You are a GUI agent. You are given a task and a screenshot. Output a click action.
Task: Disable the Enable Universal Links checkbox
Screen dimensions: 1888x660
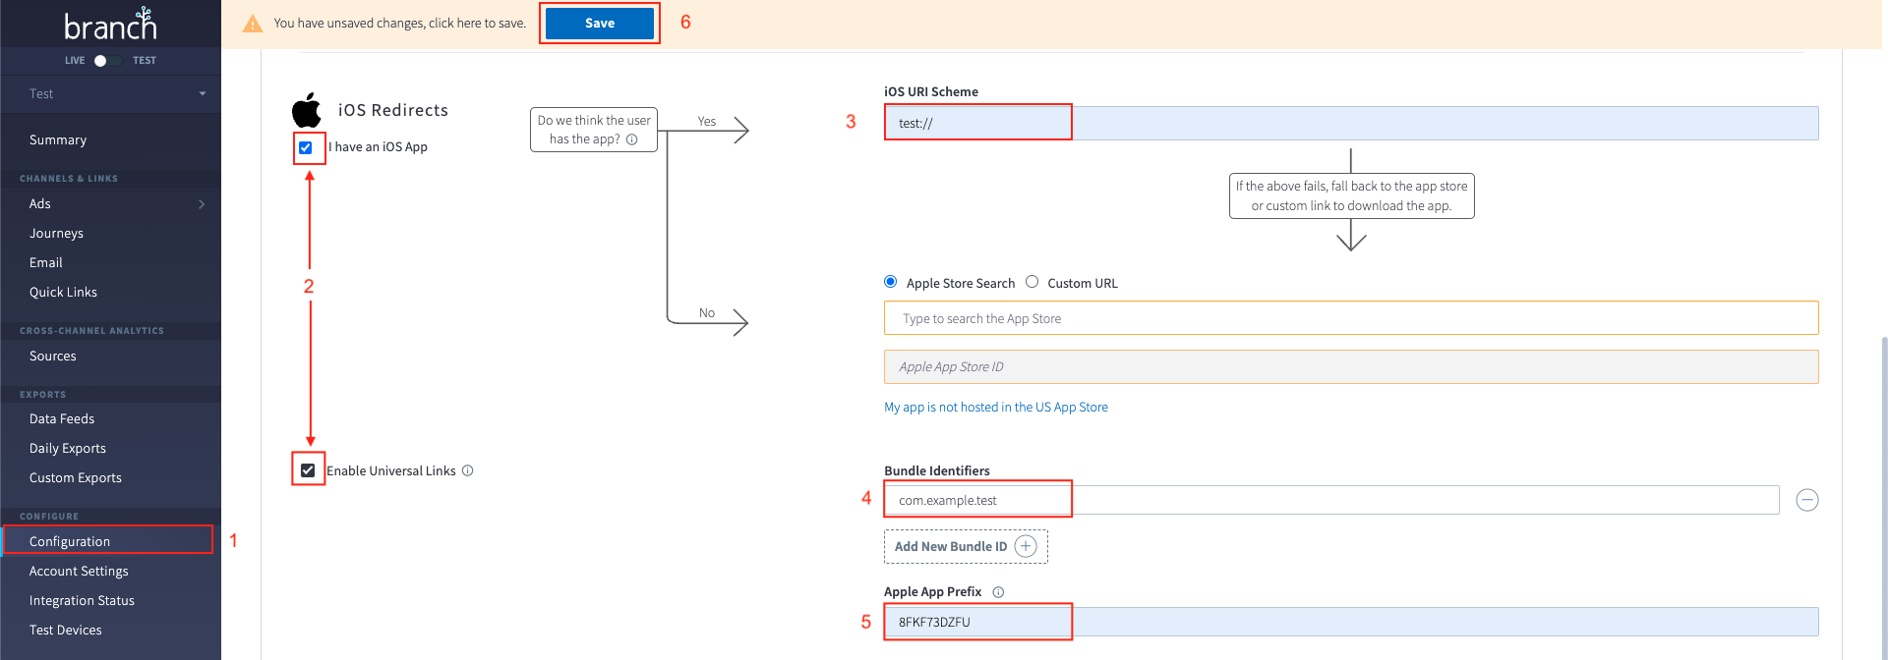[308, 470]
